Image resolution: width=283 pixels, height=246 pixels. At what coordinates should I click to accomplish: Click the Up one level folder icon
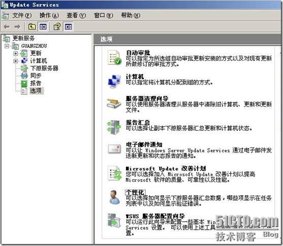click(32, 27)
